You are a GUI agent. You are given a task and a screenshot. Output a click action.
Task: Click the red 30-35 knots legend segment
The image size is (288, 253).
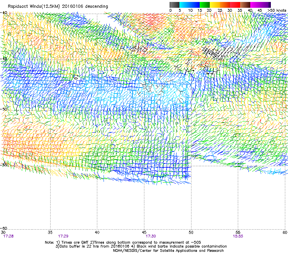(235, 5)
